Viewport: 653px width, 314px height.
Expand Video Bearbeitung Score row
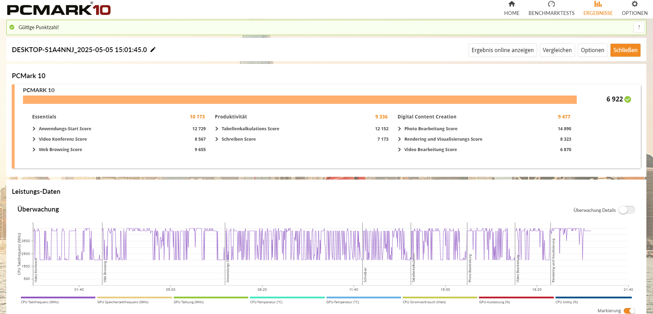[x=399, y=149]
